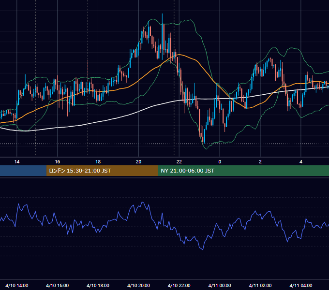Click the 4/10 18:00 time label

(98, 285)
